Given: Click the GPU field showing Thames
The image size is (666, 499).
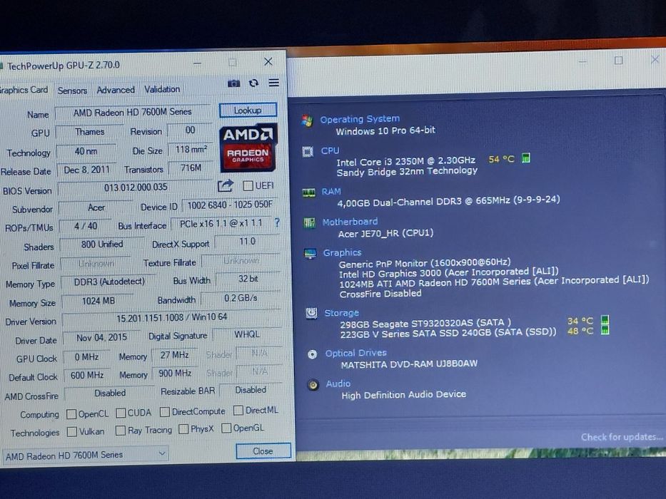Looking at the screenshot, I should [90, 132].
